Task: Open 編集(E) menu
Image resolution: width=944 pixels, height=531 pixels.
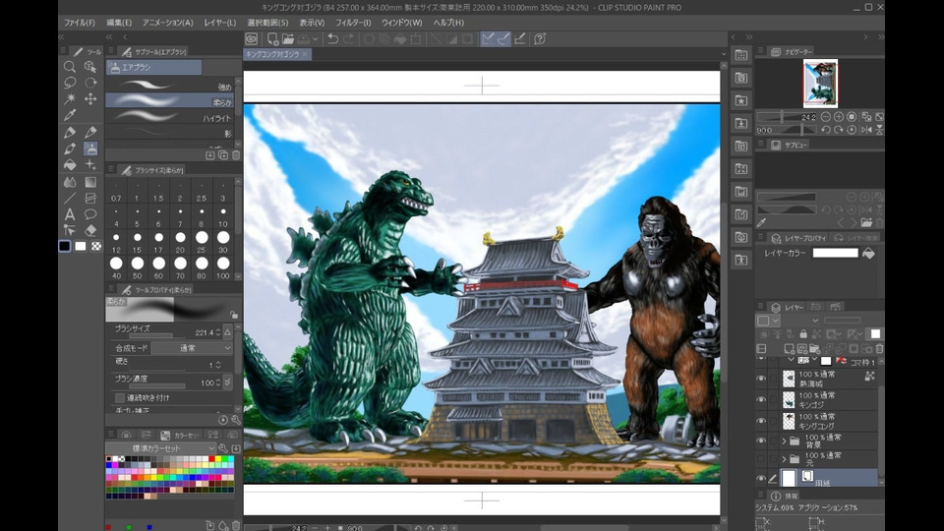Action: 119,23
